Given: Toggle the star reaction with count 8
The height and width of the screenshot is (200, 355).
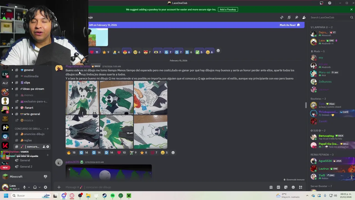Looking at the screenshot, I should click(x=144, y=152).
